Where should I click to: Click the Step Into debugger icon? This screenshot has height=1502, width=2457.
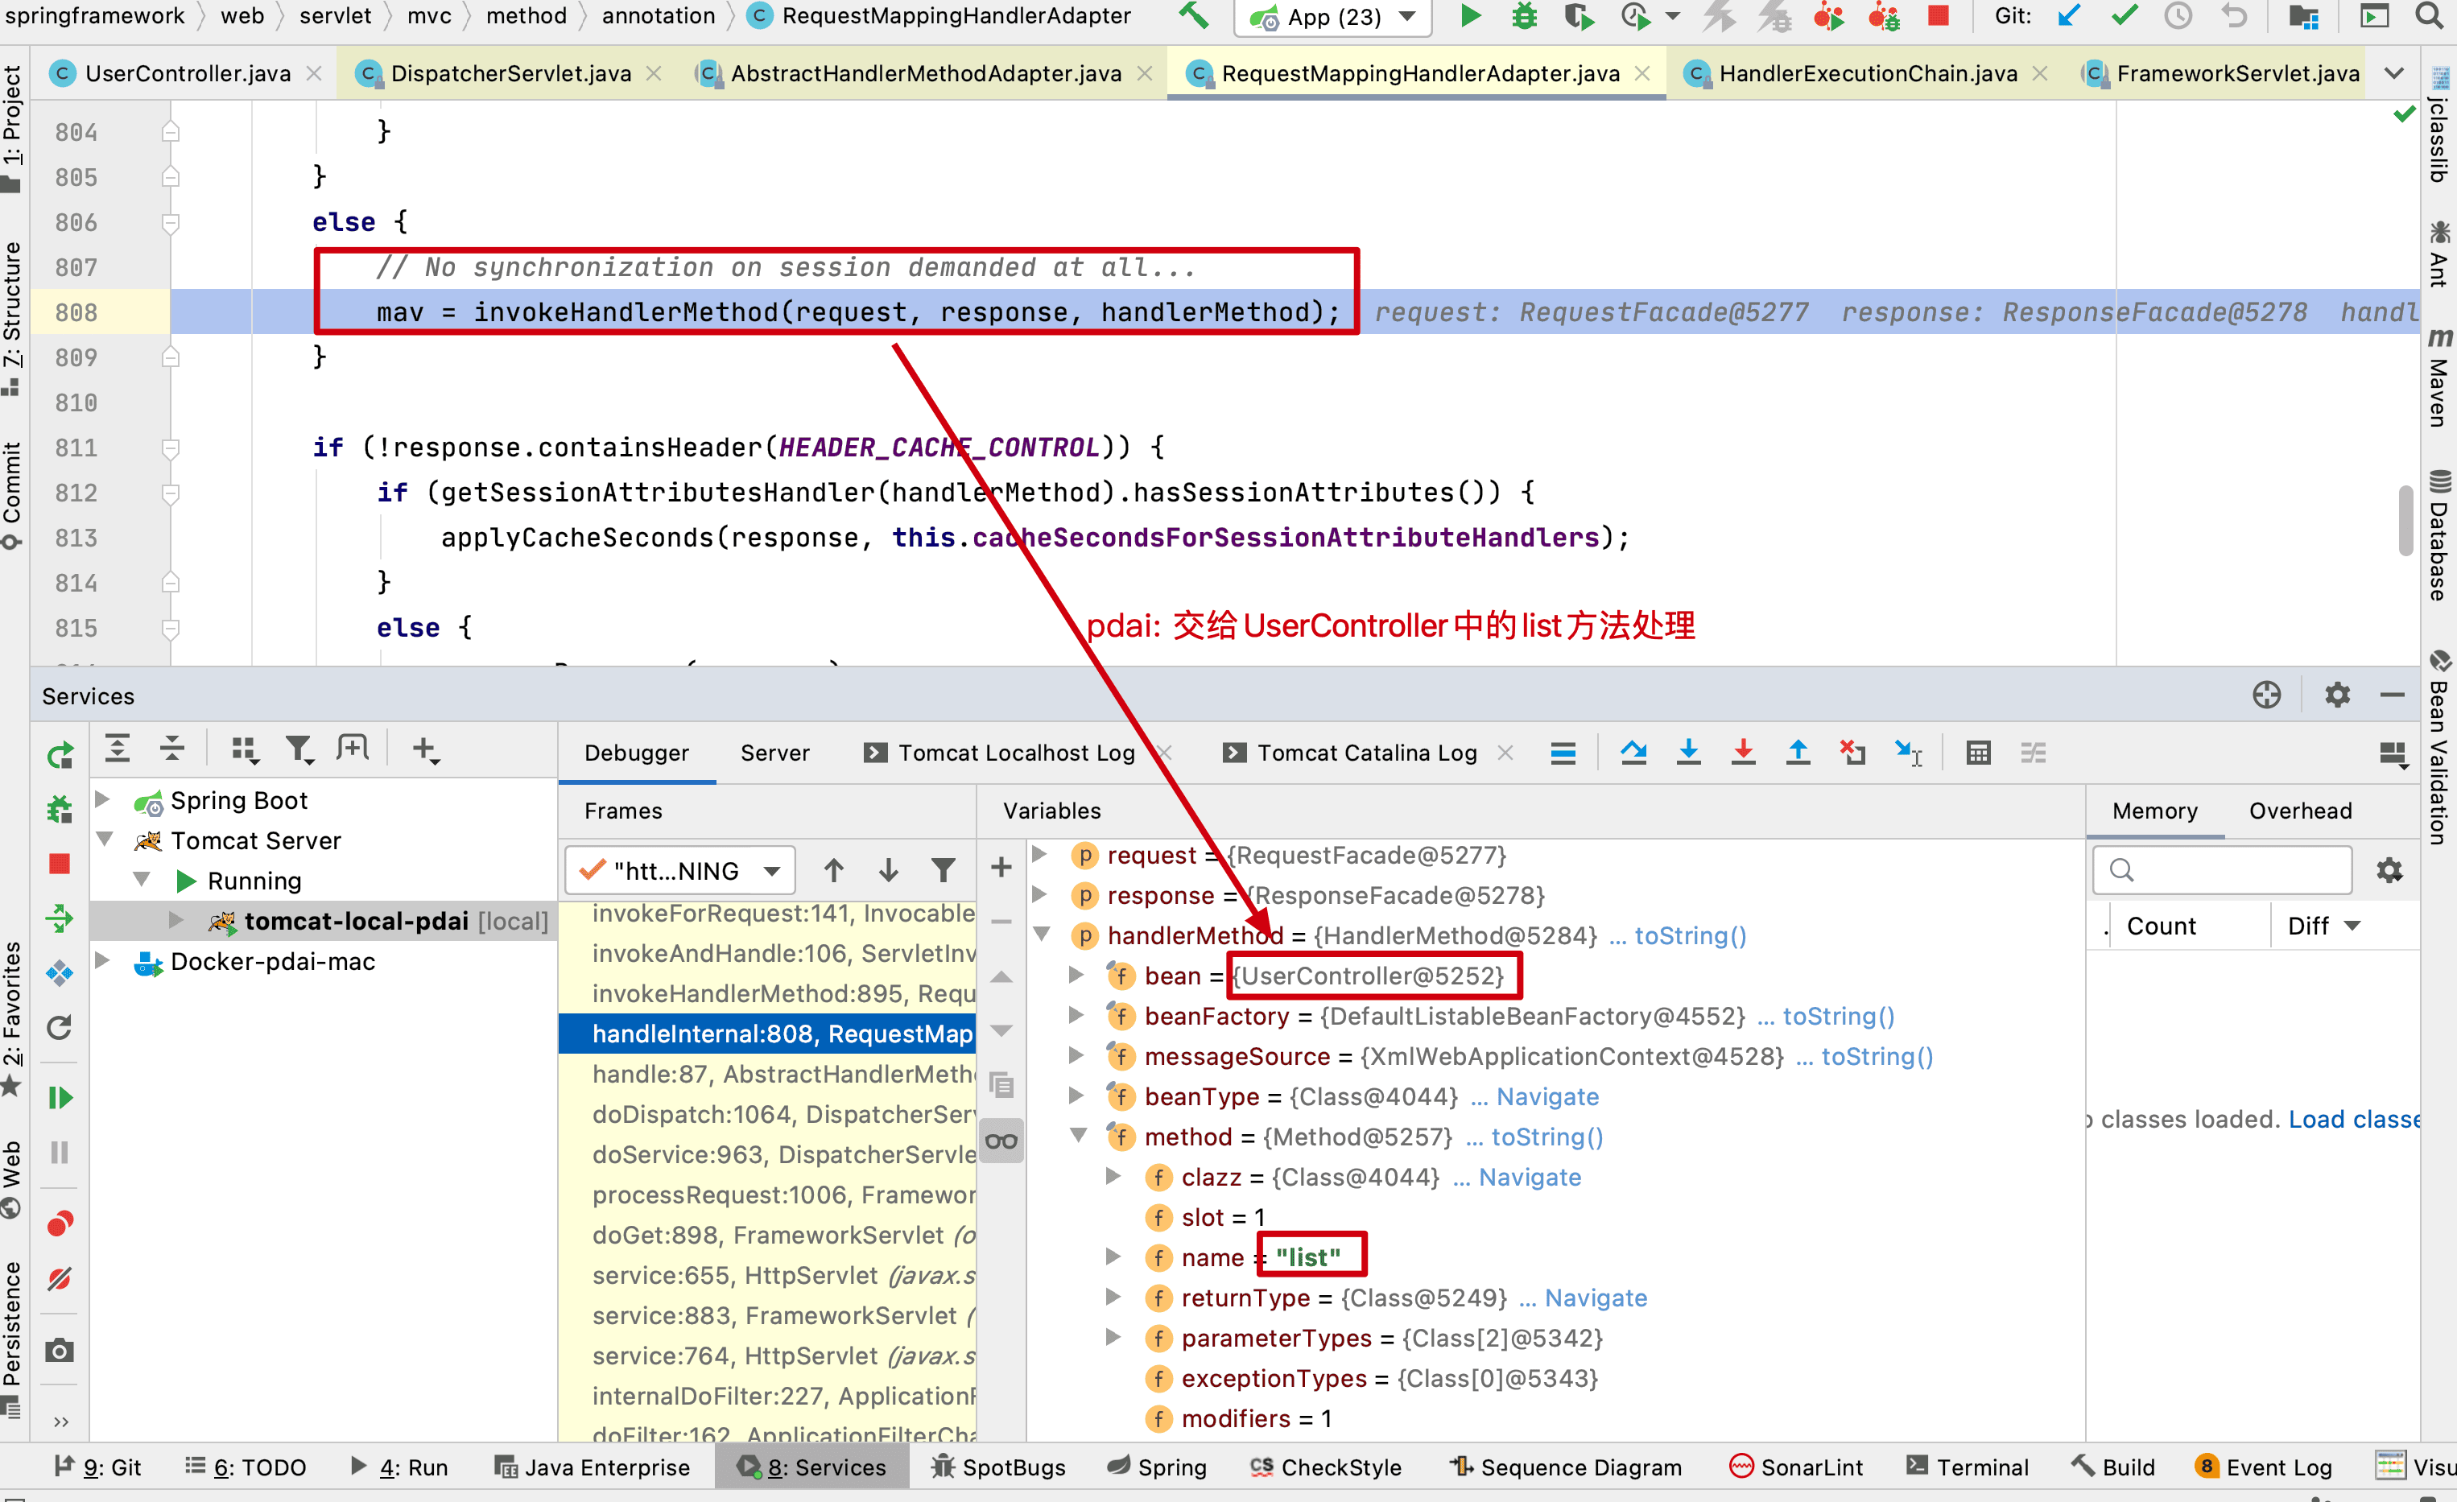[x=1688, y=753]
